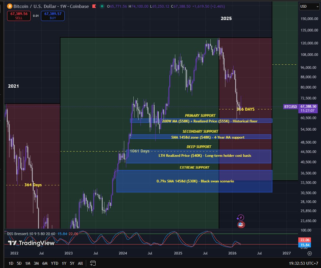Select the All time range
Viewport: 321px width, 268px height.
81,263
